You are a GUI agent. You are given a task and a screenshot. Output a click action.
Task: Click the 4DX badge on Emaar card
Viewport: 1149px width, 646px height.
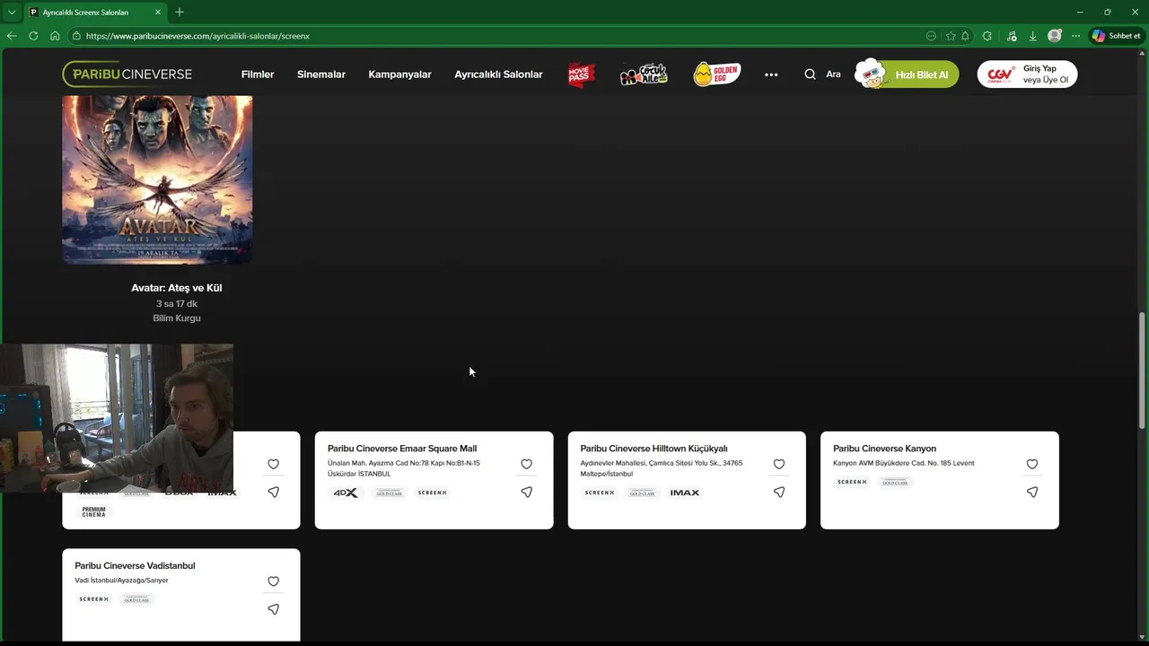pos(346,493)
